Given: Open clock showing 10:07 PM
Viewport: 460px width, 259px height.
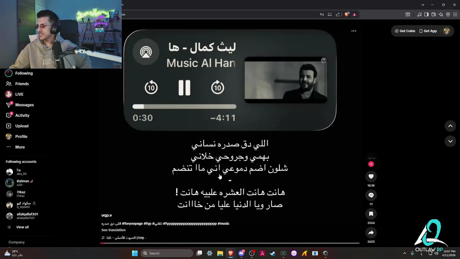Looking at the screenshot, I should point(449,253).
